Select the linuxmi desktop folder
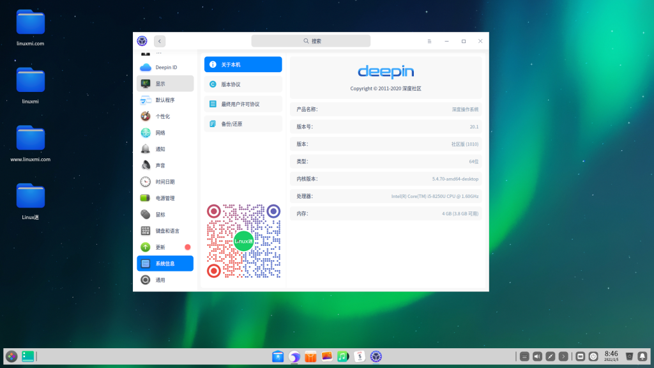This screenshot has width=654, height=368. click(x=31, y=86)
